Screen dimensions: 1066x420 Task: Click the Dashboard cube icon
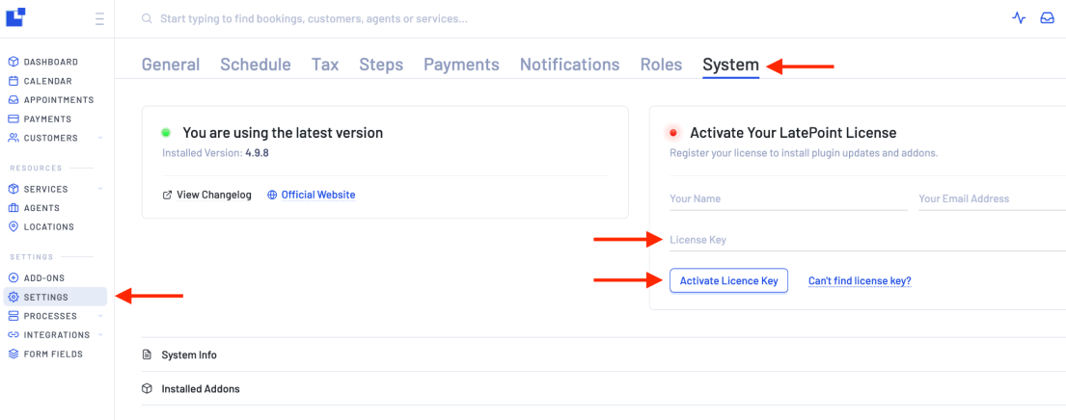13,62
